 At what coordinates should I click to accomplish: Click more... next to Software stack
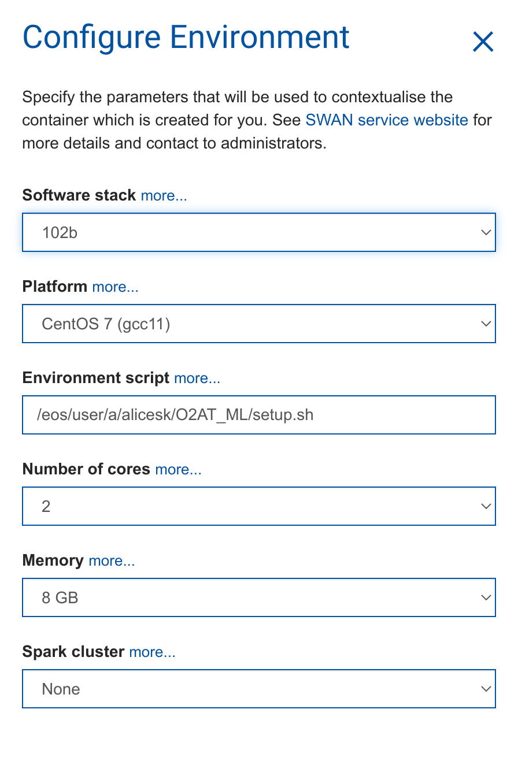coord(164,196)
